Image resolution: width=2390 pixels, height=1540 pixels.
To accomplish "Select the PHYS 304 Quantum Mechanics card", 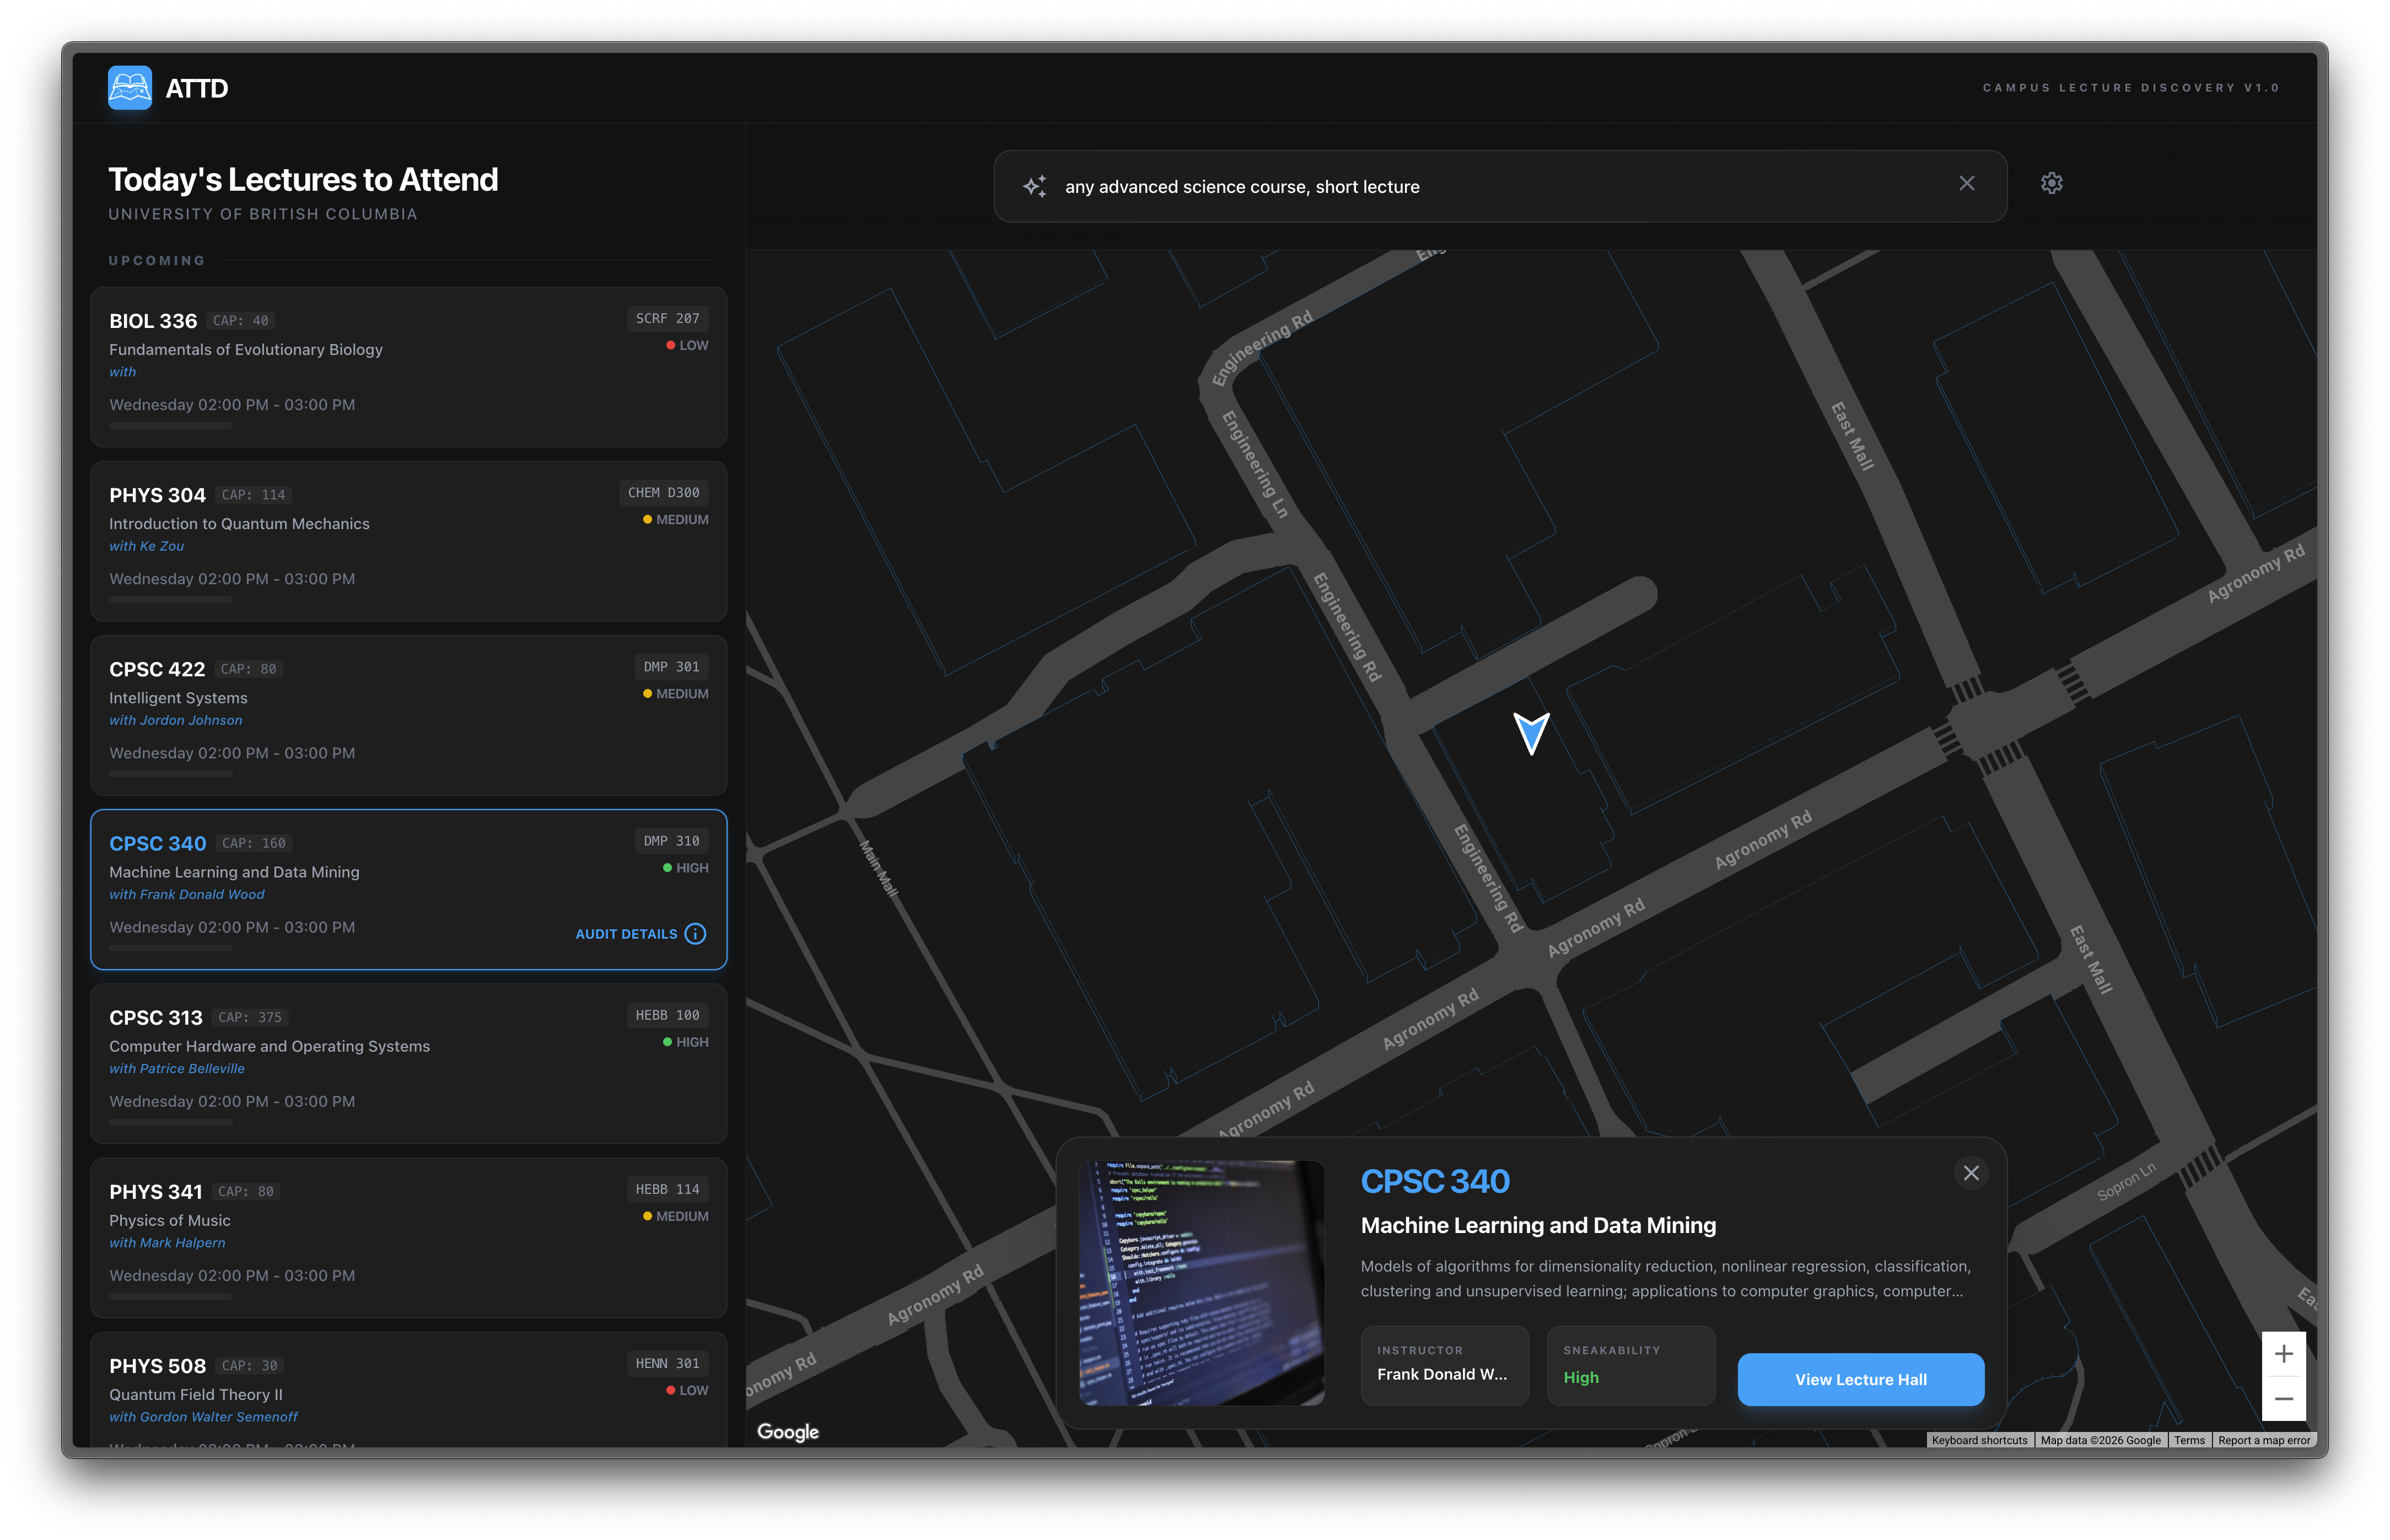I will tap(408, 541).
